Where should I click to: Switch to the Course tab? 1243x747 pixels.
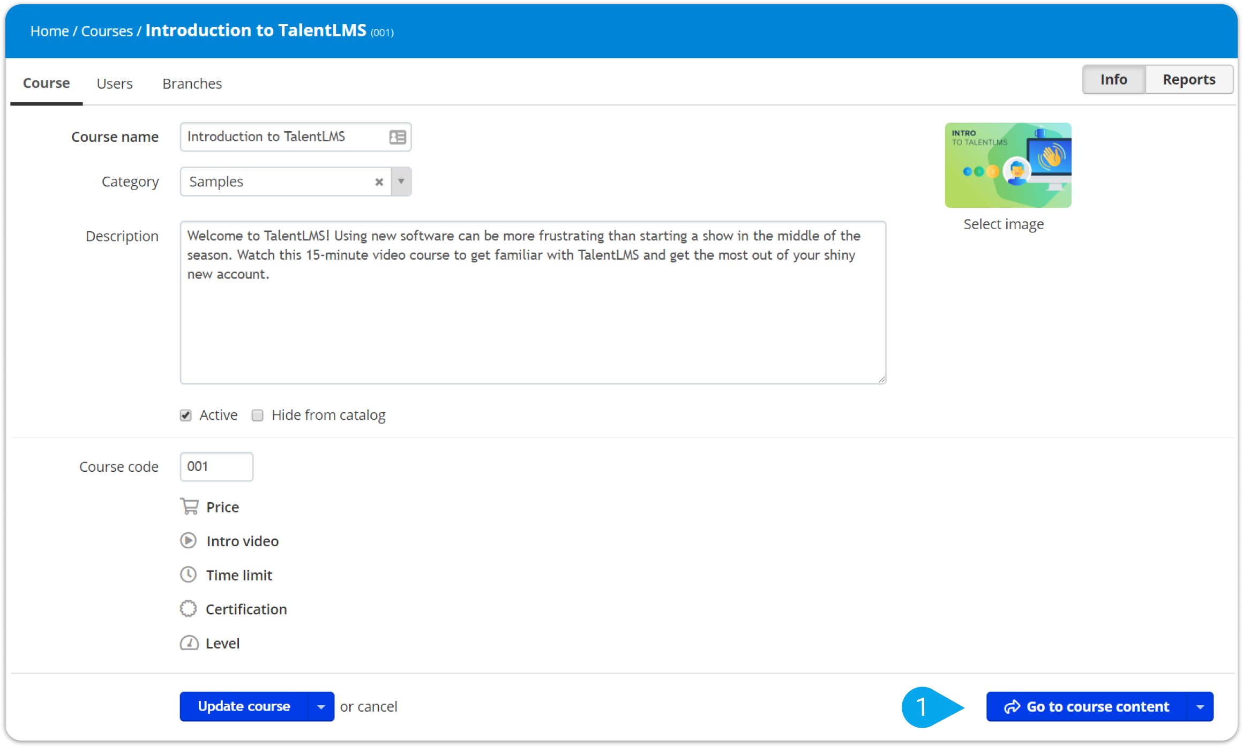click(47, 84)
